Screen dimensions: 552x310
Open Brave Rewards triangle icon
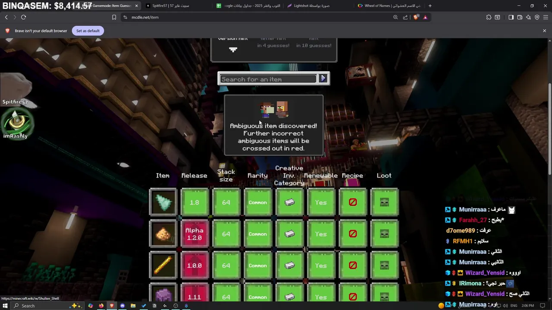click(425, 17)
